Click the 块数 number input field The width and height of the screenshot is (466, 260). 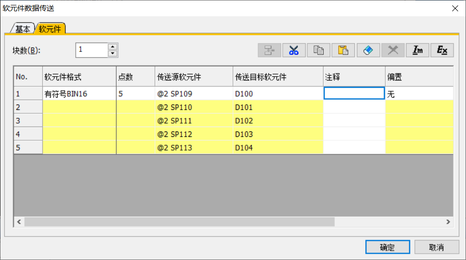(92, 50)
